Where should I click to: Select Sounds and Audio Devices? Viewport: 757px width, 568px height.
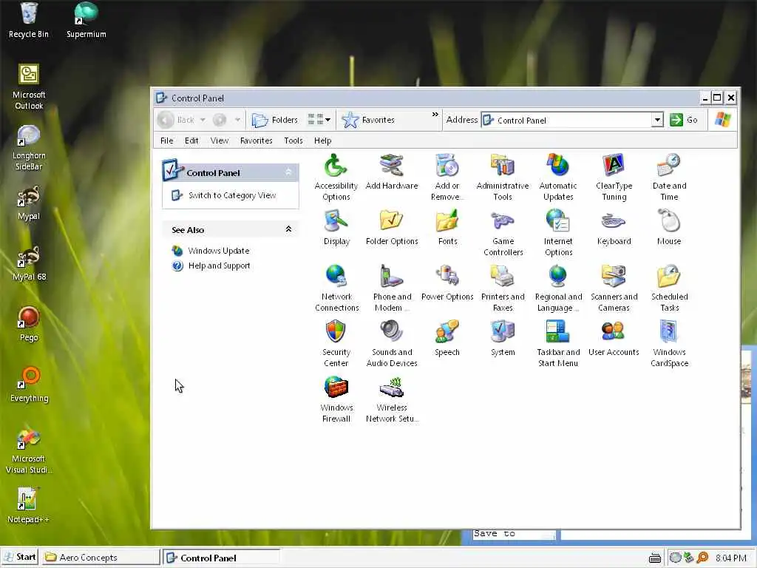coord(392,344)
